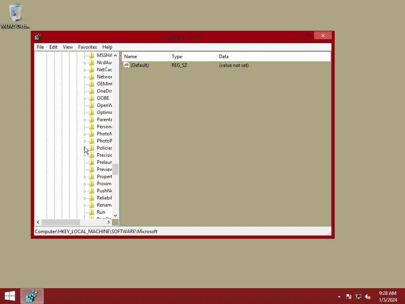Click the tree horizontal scroll right arrow
This screenshot has width=405, height=304.
coord(109,222)
